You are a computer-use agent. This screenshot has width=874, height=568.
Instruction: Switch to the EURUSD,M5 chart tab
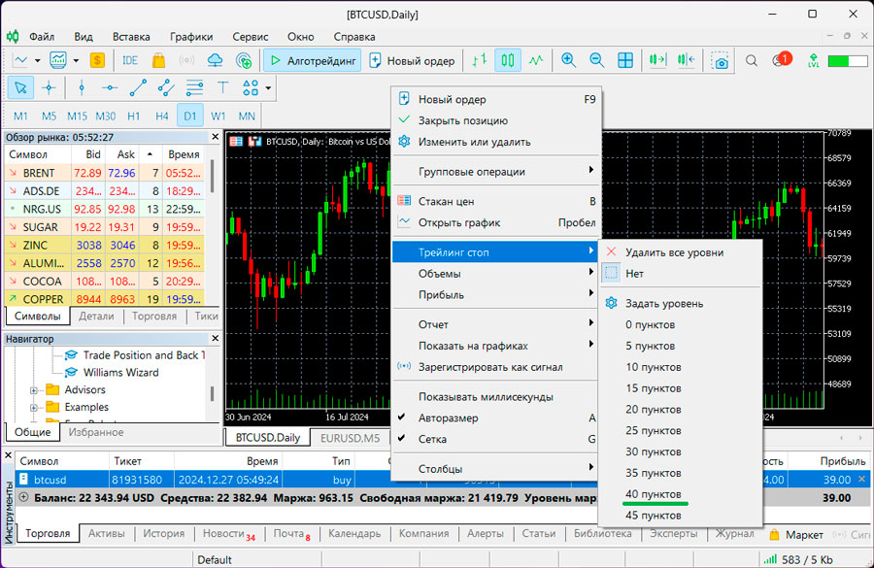[350, 438]
